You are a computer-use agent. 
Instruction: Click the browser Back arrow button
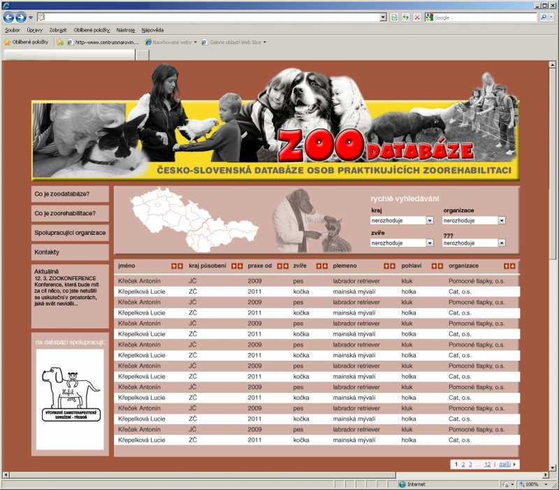pos(9,17)
